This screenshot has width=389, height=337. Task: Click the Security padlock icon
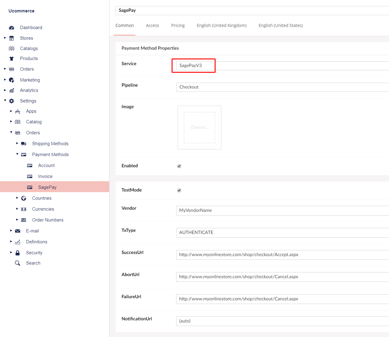pyautogui.click(x=18, y=253)
